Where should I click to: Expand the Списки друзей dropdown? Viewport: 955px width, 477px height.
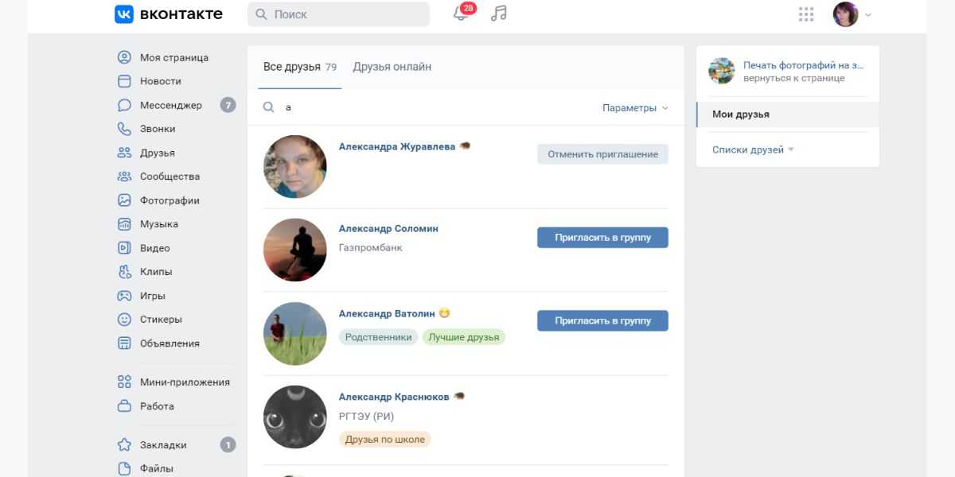click(x=753, y=149)
